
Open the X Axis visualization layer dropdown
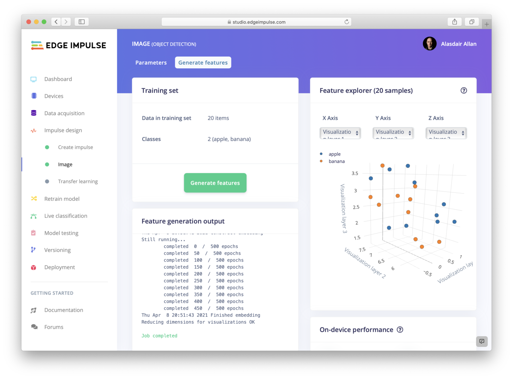coord(340,133)
